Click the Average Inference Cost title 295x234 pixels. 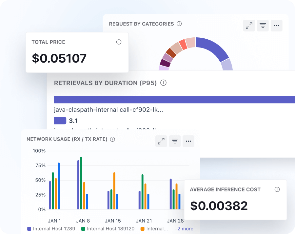[225, 189]
